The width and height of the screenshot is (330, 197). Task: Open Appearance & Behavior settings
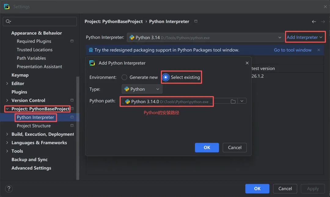click(36, 33)
